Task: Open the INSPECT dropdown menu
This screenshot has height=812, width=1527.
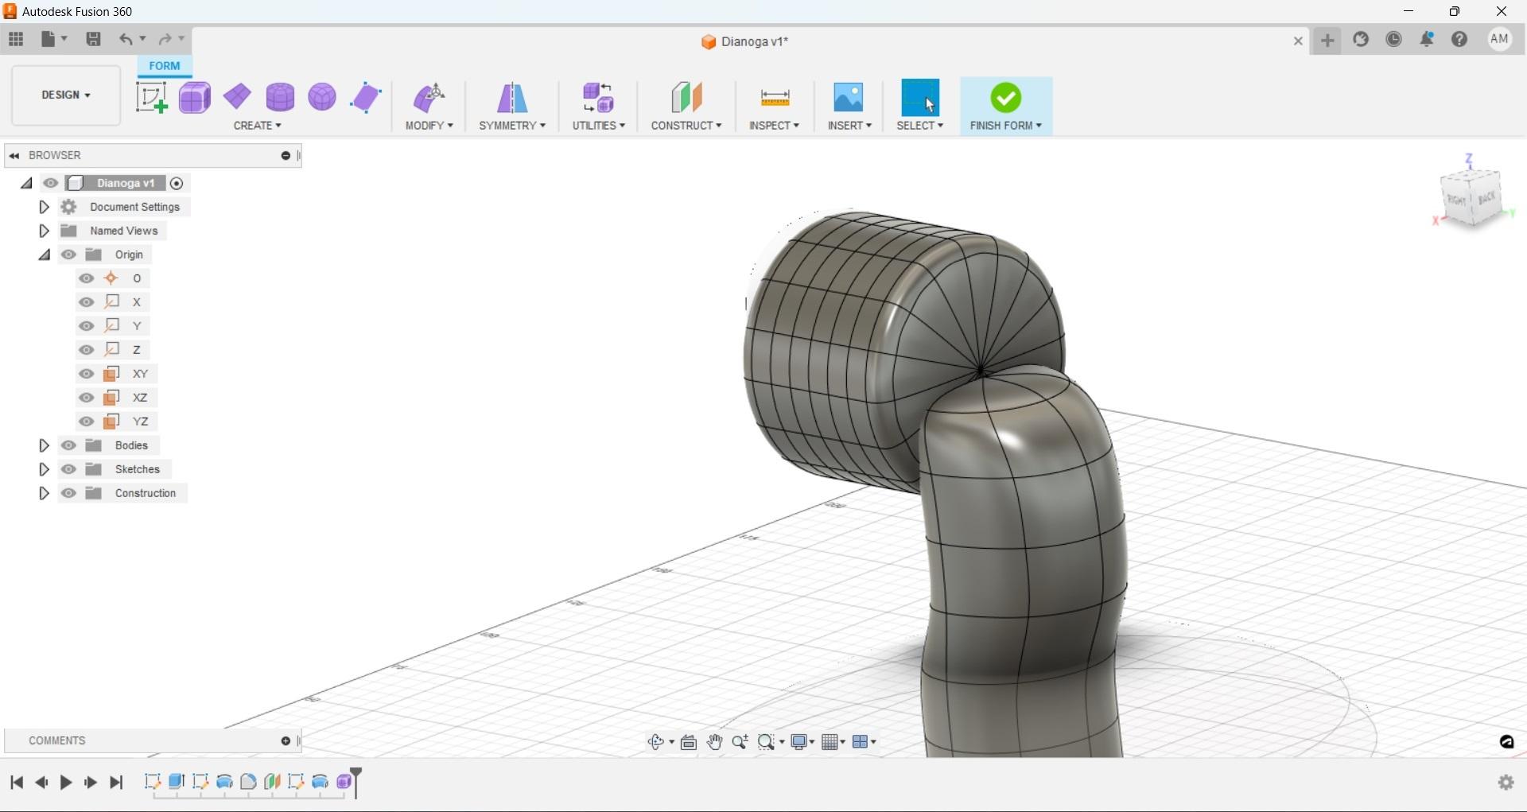Action: click(x=774, y=126)
